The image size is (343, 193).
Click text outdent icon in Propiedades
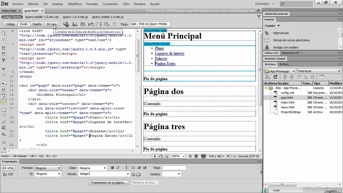click(x=139, y=168)
